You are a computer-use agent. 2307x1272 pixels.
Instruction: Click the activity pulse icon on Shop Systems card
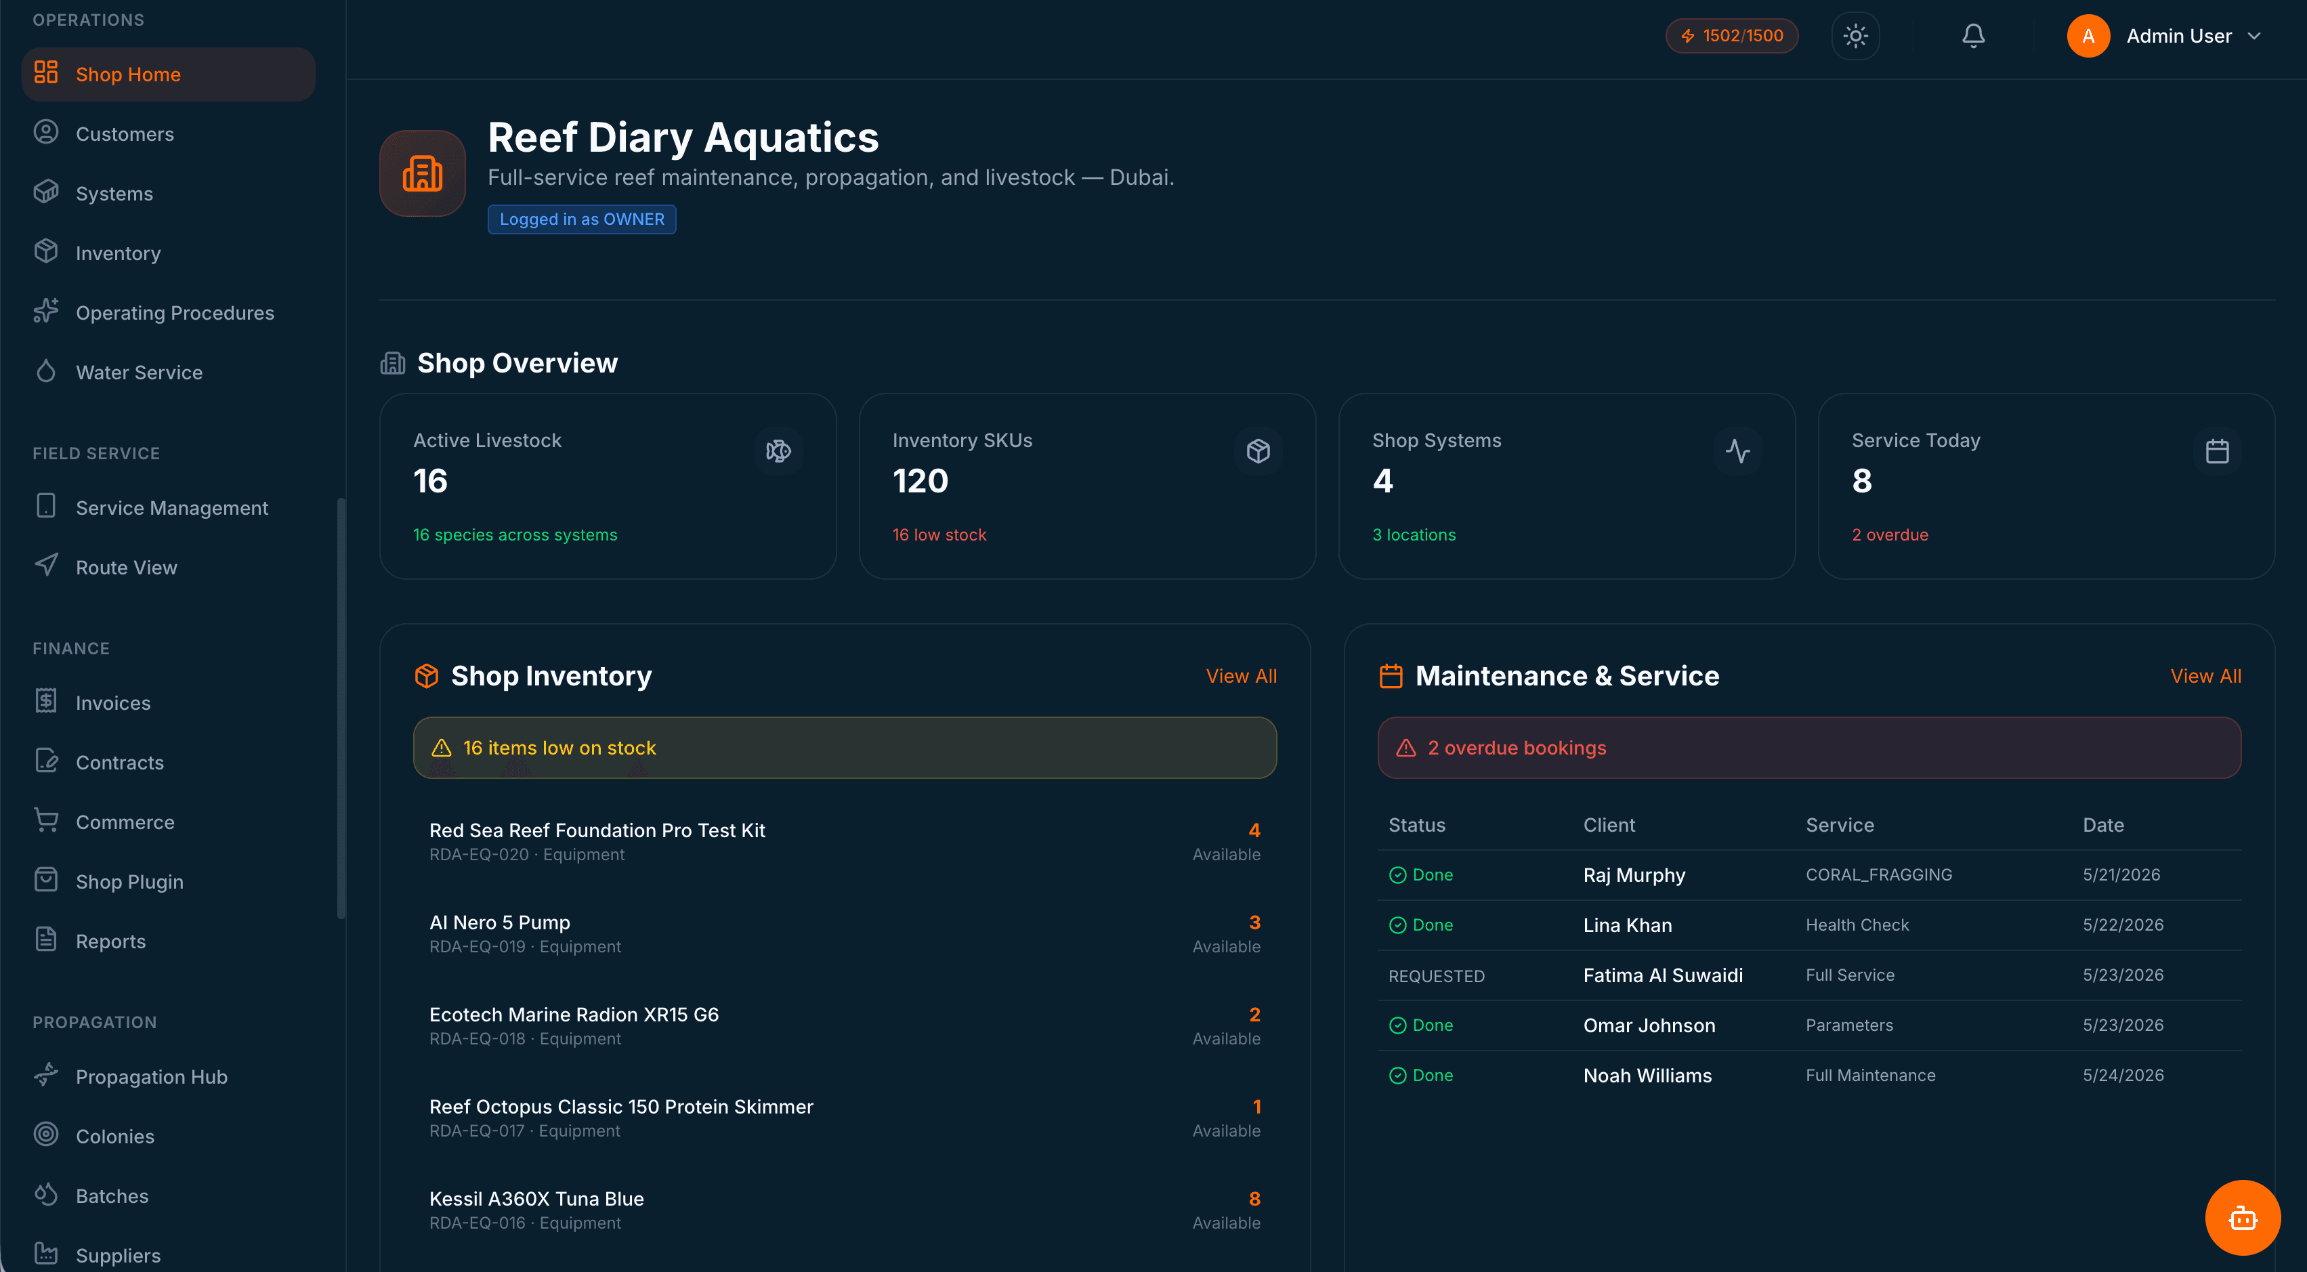(x=1737, y=450)
